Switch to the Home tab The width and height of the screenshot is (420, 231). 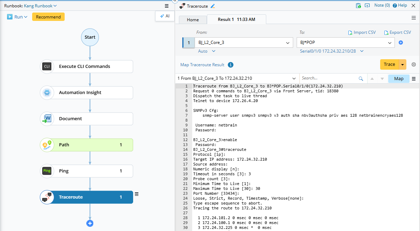[193, 20]
